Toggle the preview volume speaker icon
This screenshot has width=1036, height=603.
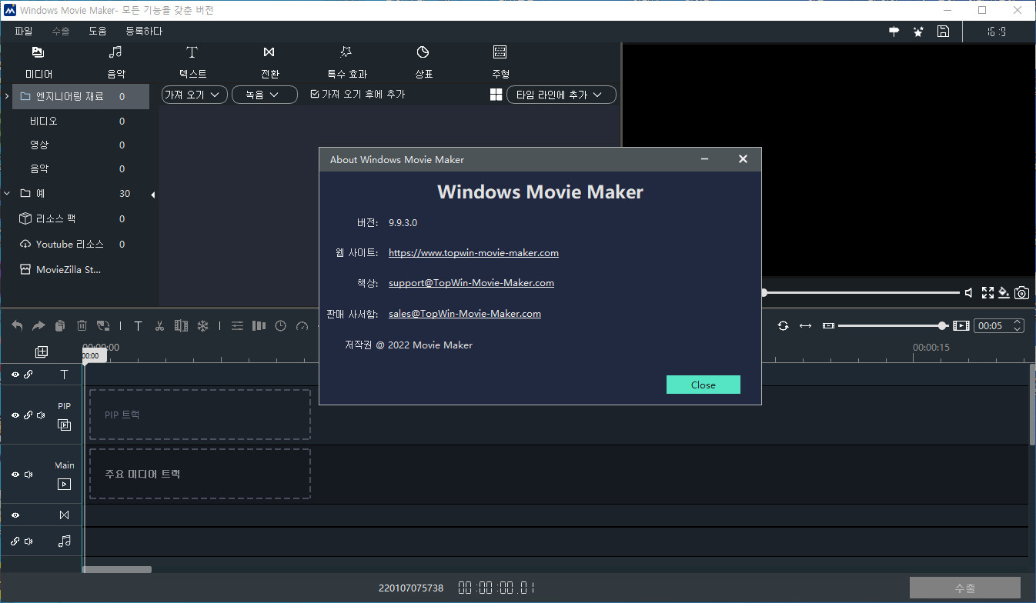pos(969,292)
